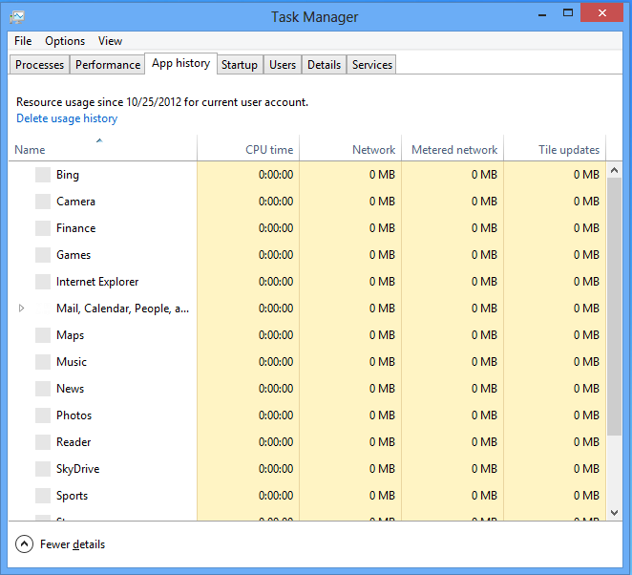Switch to the Processes tab

(x=39, y=65)
